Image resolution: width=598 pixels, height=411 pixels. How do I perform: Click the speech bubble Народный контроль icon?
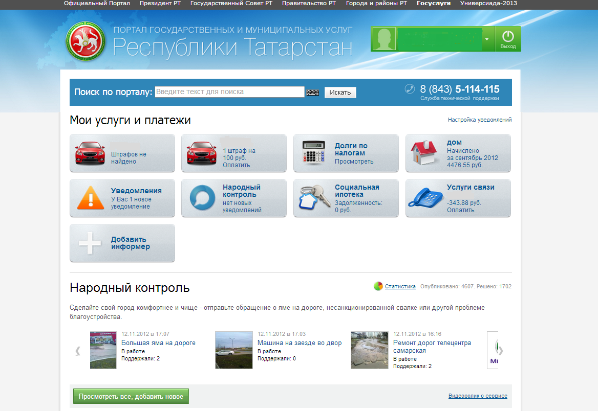pyautogui.click(x=202, y=198)
